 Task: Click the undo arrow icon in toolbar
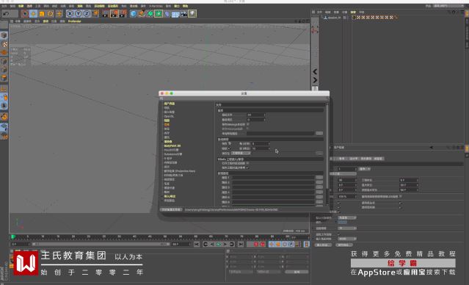[6, 14]
